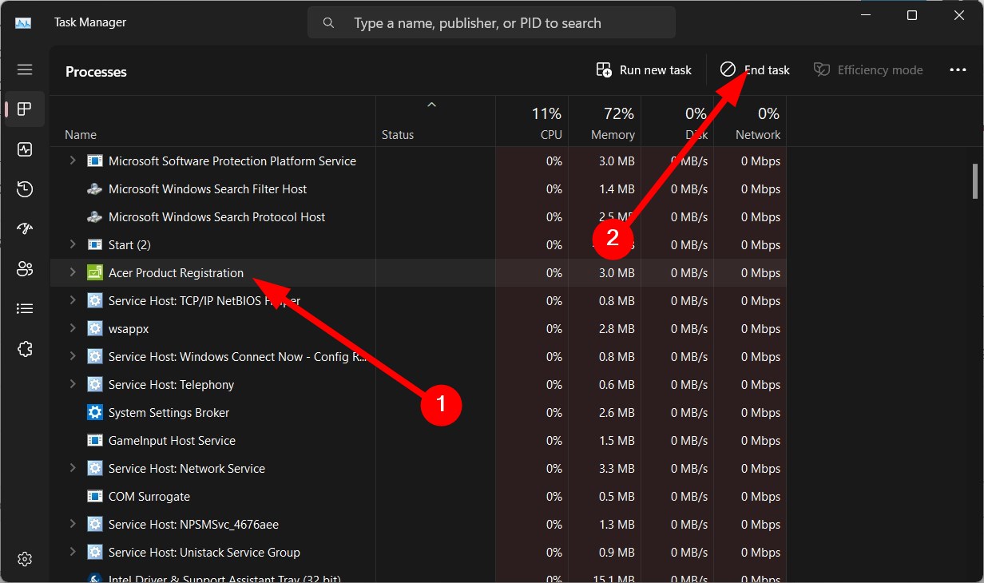The image size is (984, 583).
Task: Open the Services page icon
Action: click(25, 348)
